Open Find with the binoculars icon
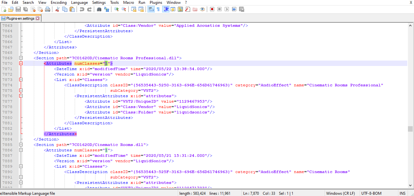 coord(99,9)
